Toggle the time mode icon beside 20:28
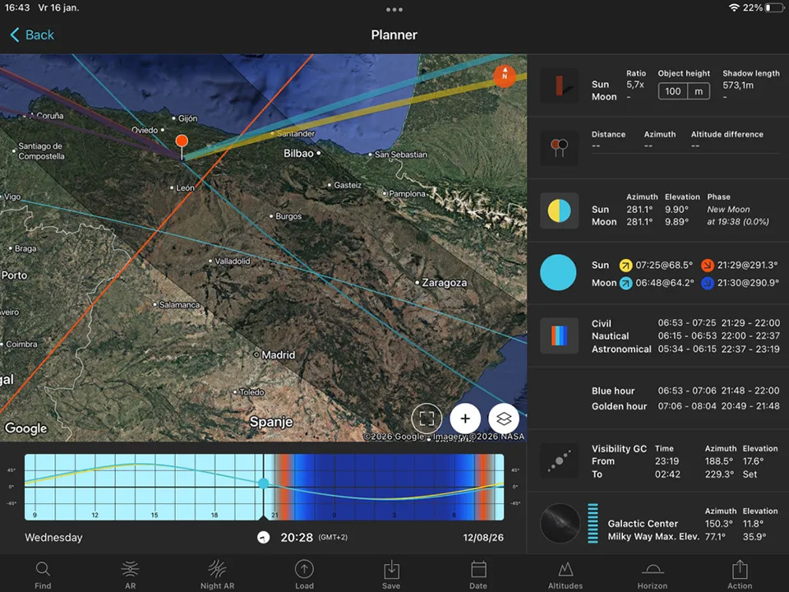The image size is (789, 592). click(x=263, y=538)
